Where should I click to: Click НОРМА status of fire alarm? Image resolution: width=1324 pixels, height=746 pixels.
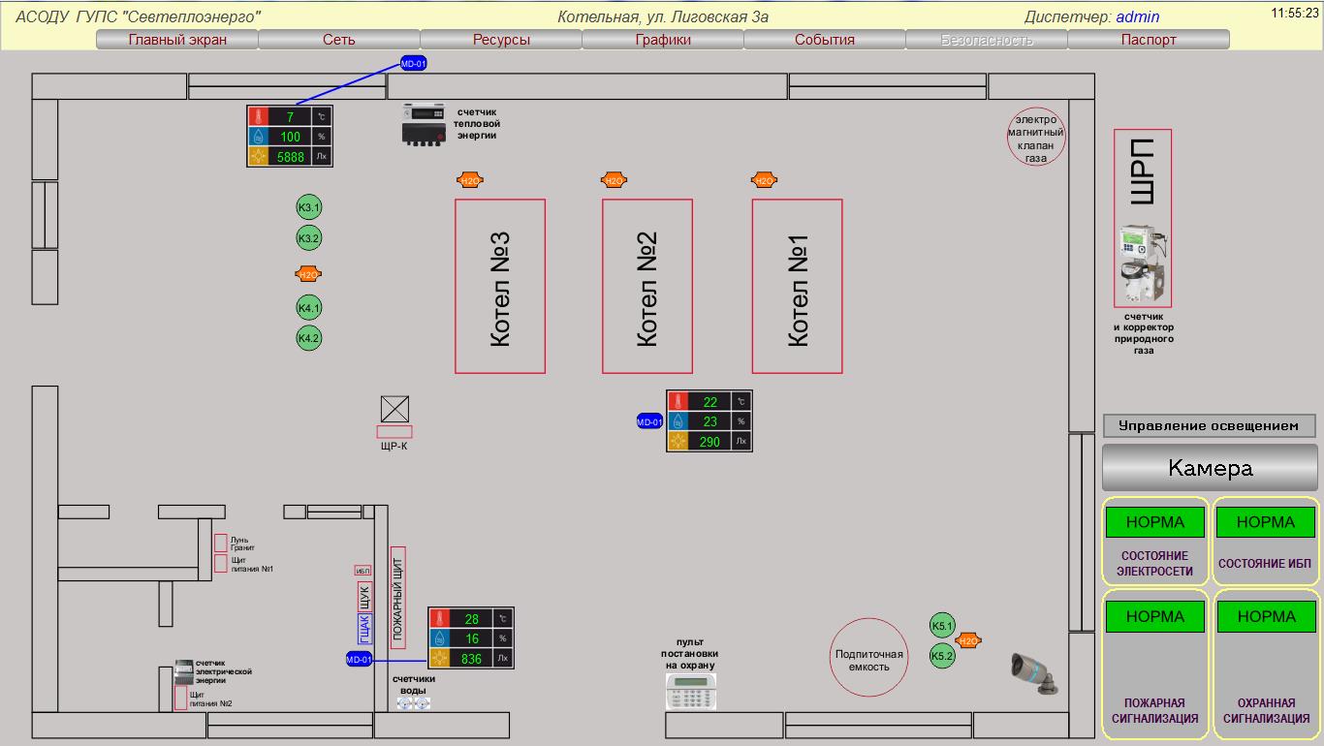click(1155, 616)
